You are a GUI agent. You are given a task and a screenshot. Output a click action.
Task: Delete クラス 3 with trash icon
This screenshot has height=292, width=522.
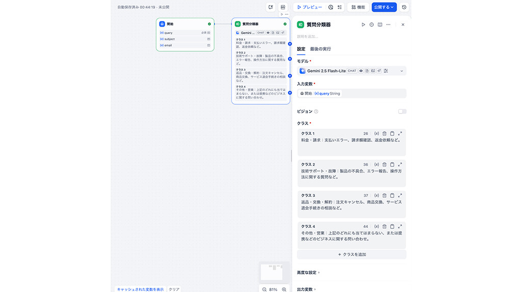pyautogui.click(x=384, y=195)
